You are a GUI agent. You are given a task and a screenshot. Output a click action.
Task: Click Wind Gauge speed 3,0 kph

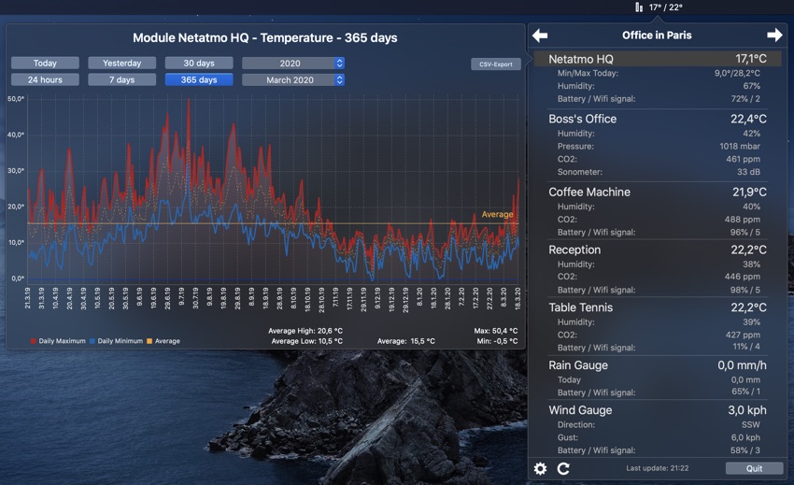[x=747, y=410]
